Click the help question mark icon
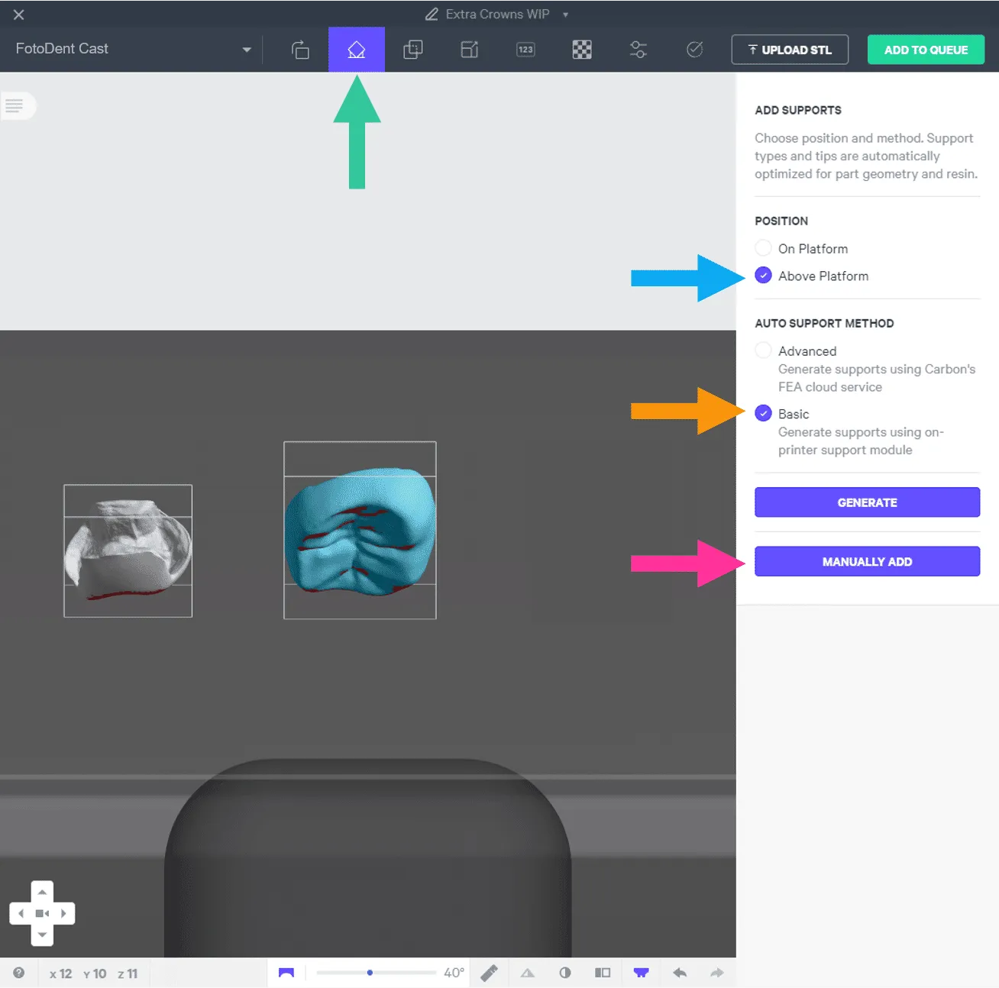The width and height of the screenshot is (999, 988). [19, 973]
